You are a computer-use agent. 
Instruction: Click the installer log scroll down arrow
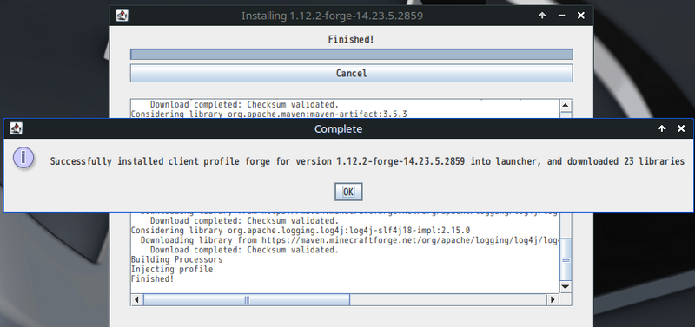point(566,287)
